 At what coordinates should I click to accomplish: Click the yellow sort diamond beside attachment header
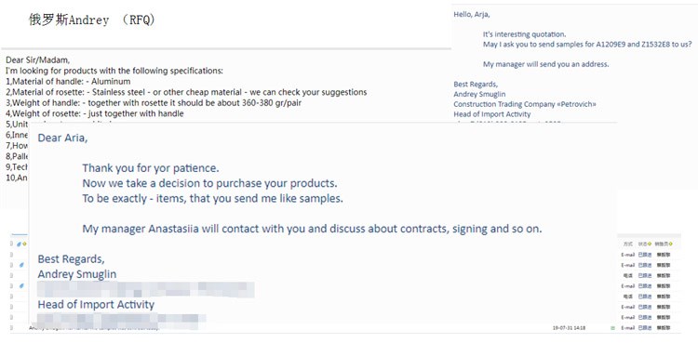pyautogui.click(x=24, y=244)
